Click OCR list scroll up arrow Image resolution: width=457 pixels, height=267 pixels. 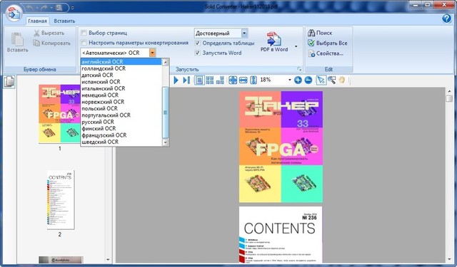click(165, 62)
